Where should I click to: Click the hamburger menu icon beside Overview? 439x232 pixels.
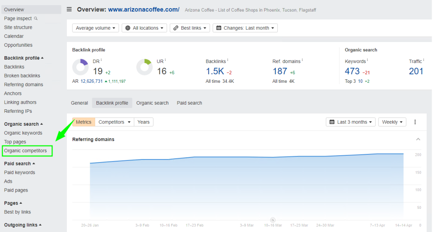coord(69,9)
